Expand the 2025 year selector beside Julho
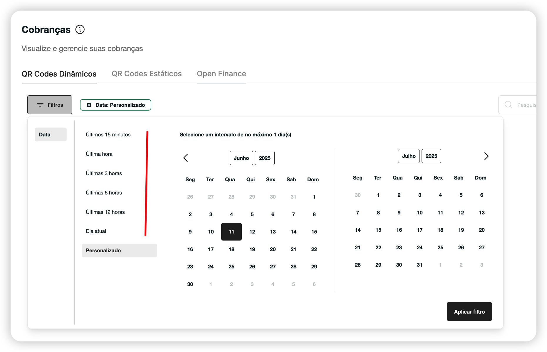 pos(431,156)
